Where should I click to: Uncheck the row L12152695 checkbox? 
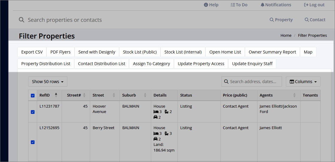point(33,142)
